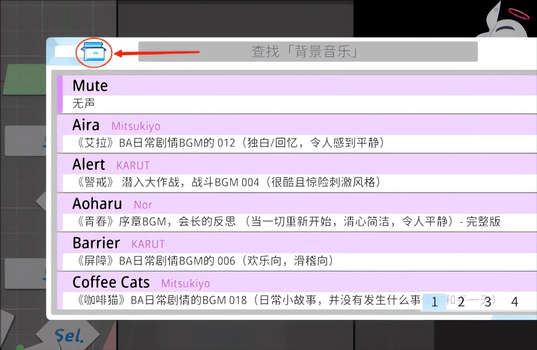Screen dimensions: 537x350
Task: Jump to page 3 of the list
Action: pyautogui.click(x=487, y=302)
